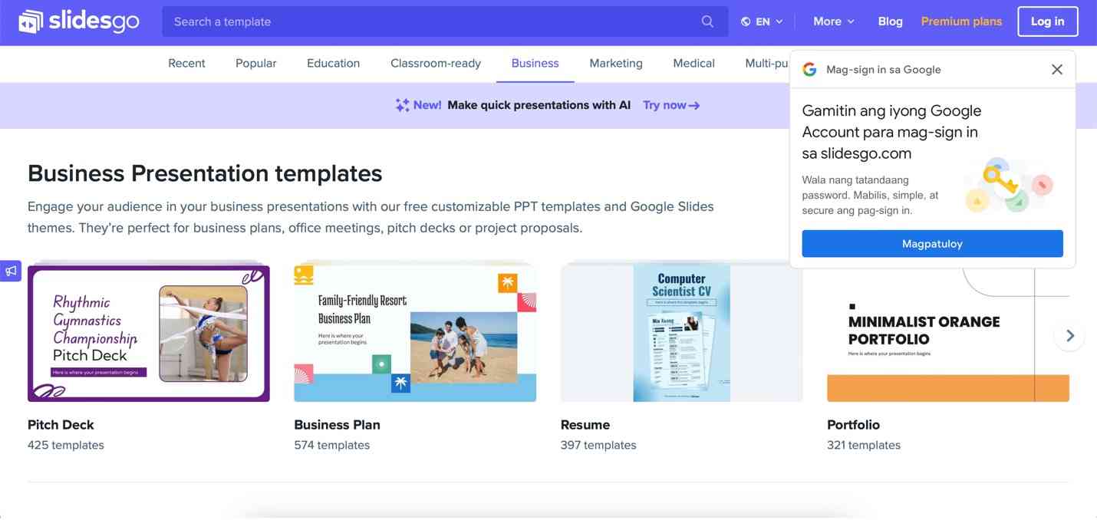The height and width of the screenshot is (520, 1097).
Task: Focus the Search a template field
Action: pos(430,21)
